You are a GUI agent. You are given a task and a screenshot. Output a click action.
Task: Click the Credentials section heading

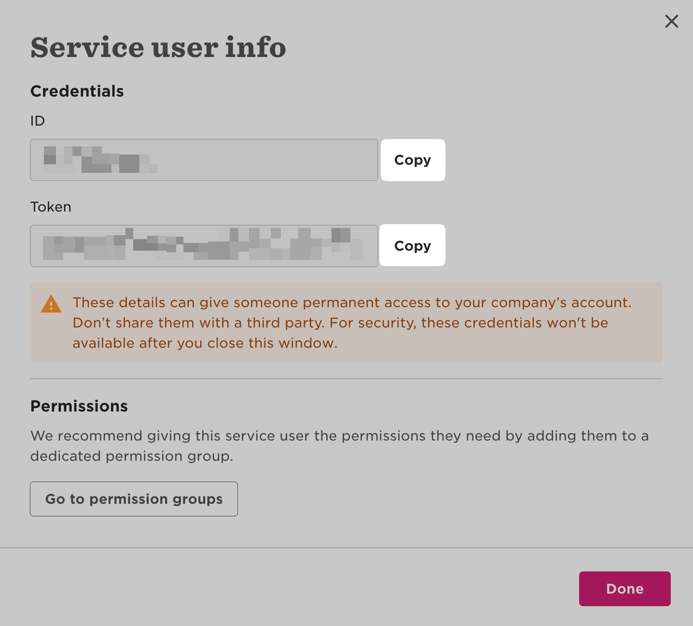point(77,91)
